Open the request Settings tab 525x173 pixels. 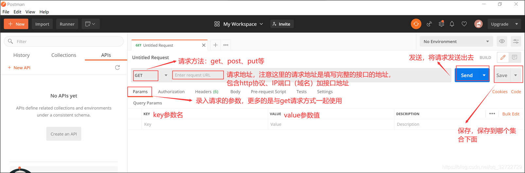325,92
